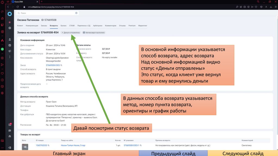Screen dimensions: 278x156
Task: Open WhatsApp in the browser sidebar
Action: tap(2, 49)
